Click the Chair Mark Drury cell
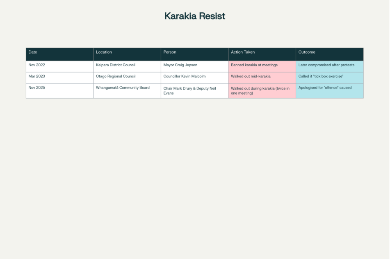 click(194, 90)
